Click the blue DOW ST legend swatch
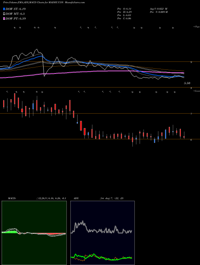The height and width of the screenshot is (265, 200). (4, 9)
